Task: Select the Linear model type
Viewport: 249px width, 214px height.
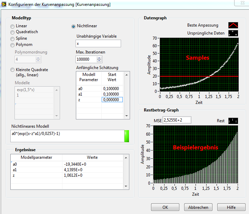Action: tap(12, 26)
